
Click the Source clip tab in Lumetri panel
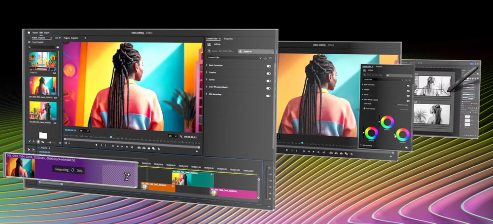pos(222,51)
